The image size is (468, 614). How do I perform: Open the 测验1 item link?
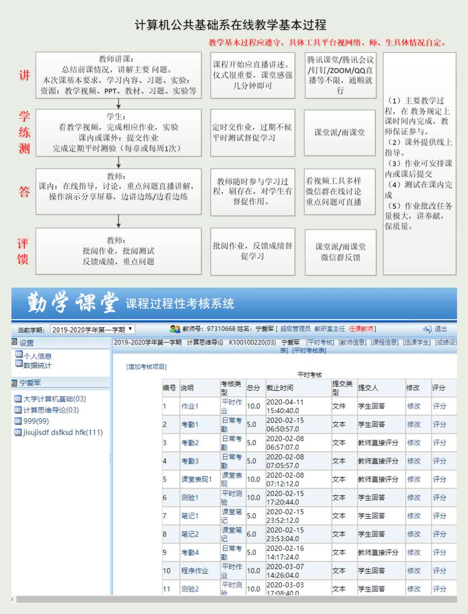190,497
